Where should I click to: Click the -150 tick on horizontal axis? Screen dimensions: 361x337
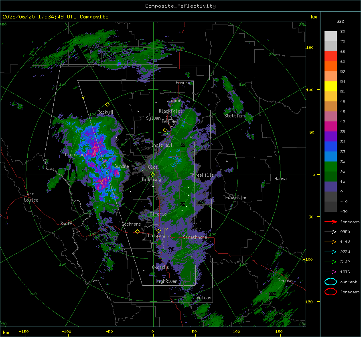[x=24, y=332]
